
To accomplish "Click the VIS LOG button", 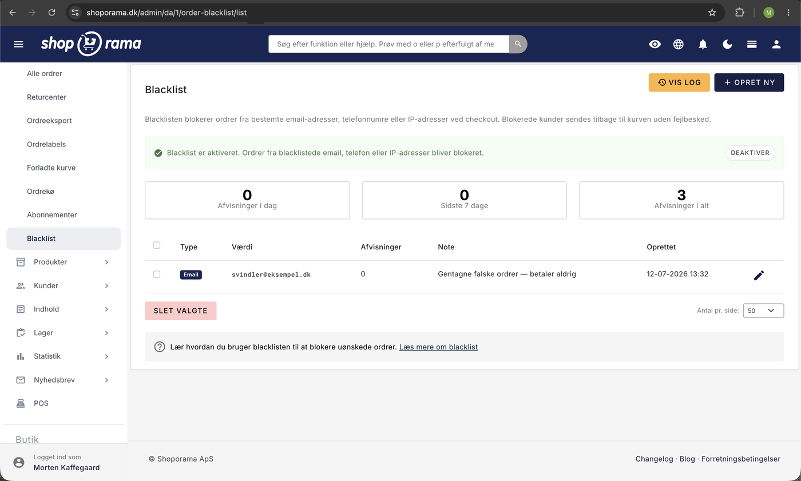I will [679, 82].
